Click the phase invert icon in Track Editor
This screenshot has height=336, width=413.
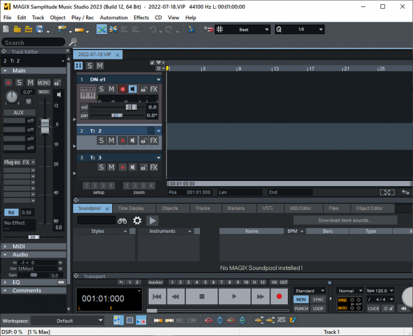click(x=28, y=101)
